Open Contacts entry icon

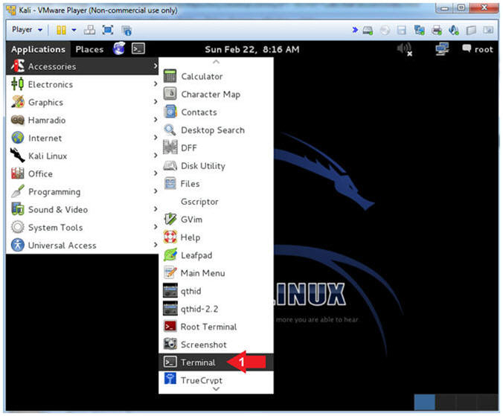(x=170, y=112)
